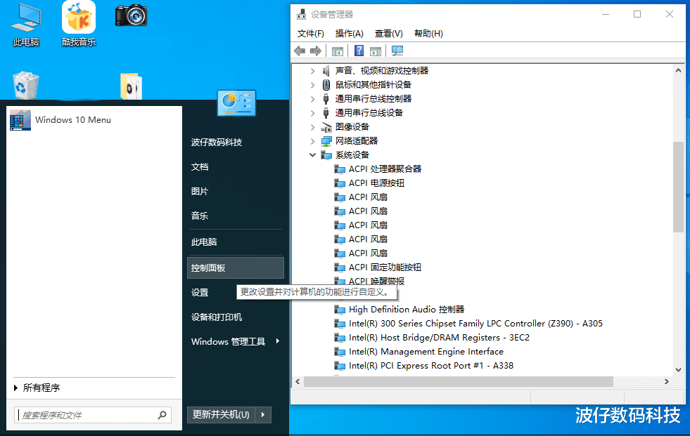Expand 图像设备 node

pos(312,127)
